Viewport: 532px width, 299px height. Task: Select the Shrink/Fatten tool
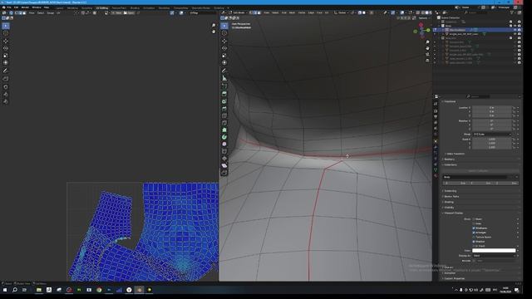(224, 159)
